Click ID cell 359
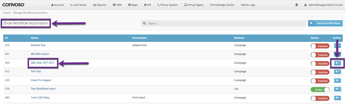345x104 pixels. pos(7,45)
